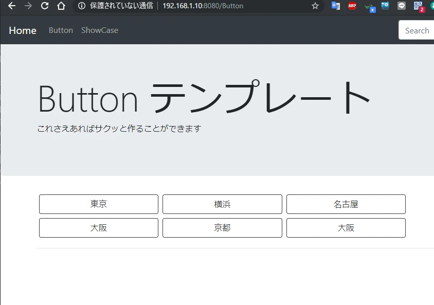Click the 東京 button
The image size is (434, 305).
point(99,204)
